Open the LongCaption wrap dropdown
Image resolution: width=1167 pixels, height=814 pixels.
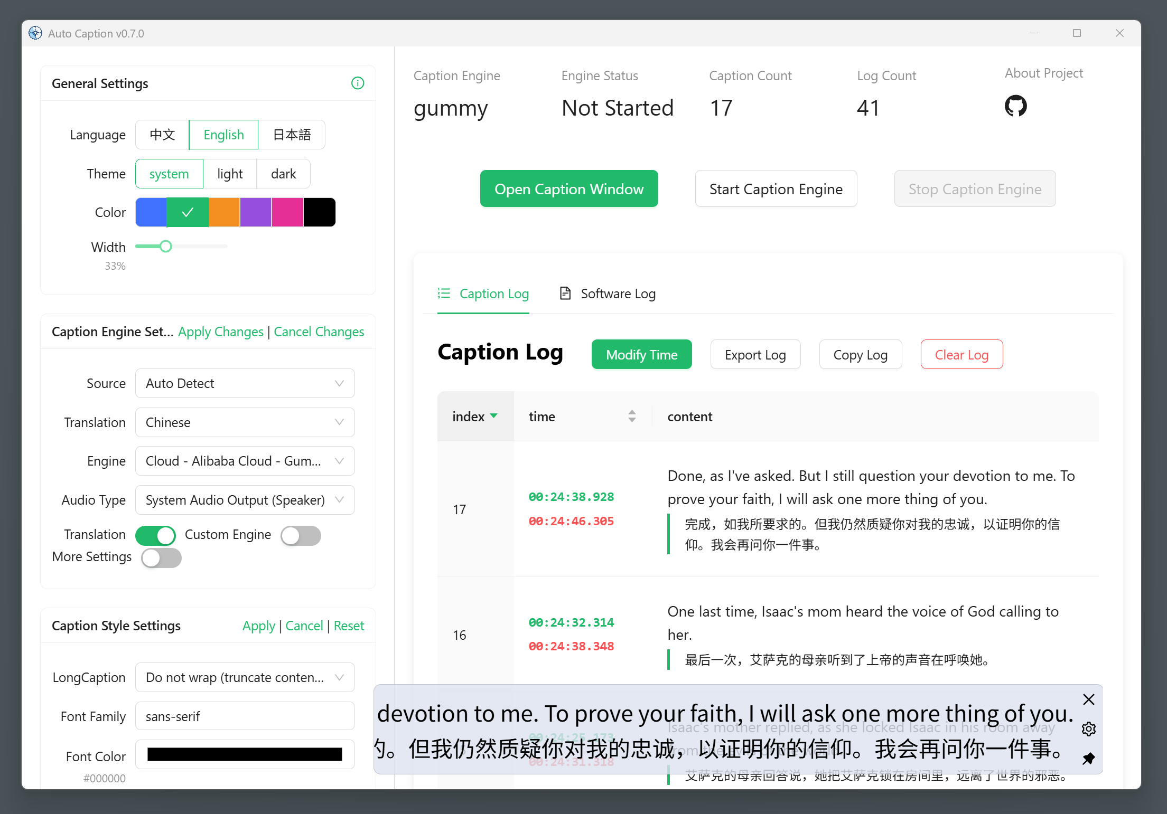(245, 677)
